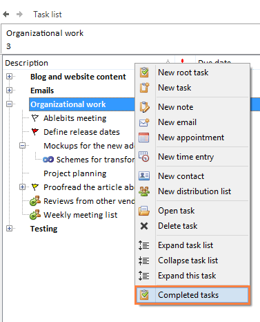Select the Blog and website content task

[78, 77]
